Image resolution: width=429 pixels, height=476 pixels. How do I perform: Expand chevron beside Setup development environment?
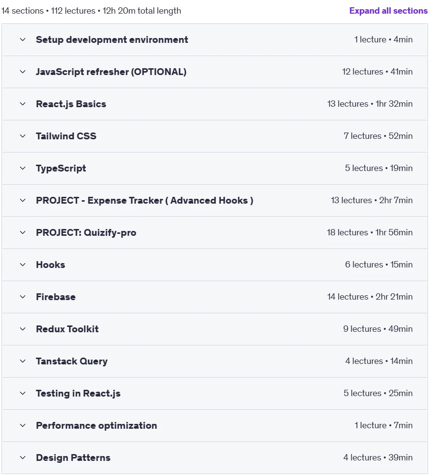point(22,40)
